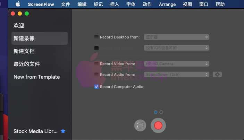The image size is (244, 140).
Task: Open the ScreenFlow menu
Action: point(41,5)
